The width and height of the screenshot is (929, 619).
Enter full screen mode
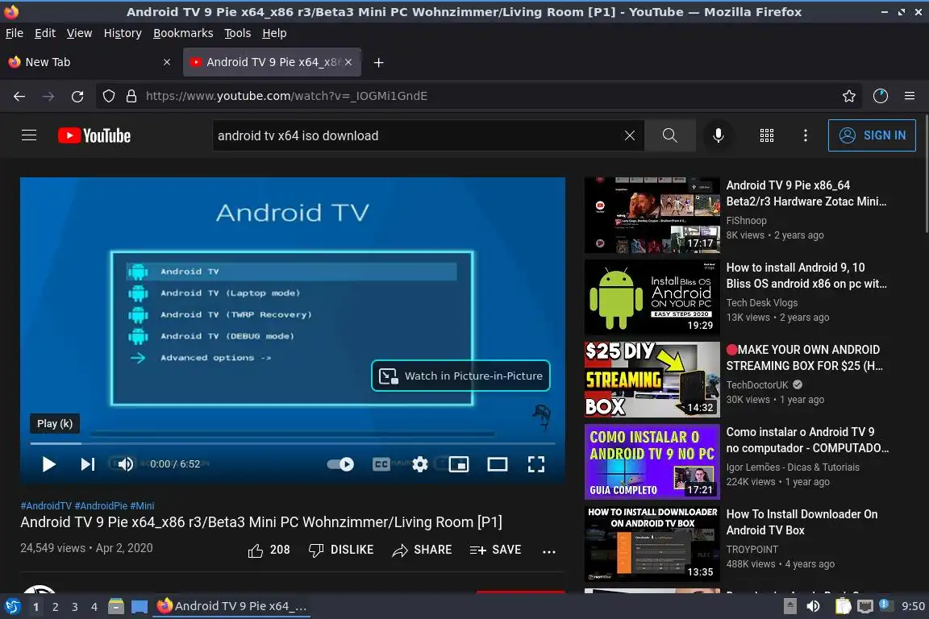[x=536, y=464]
